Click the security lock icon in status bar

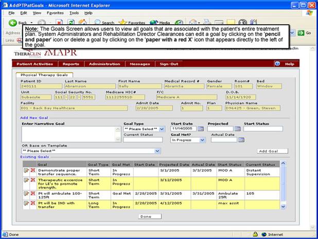[x=255, y=234]
